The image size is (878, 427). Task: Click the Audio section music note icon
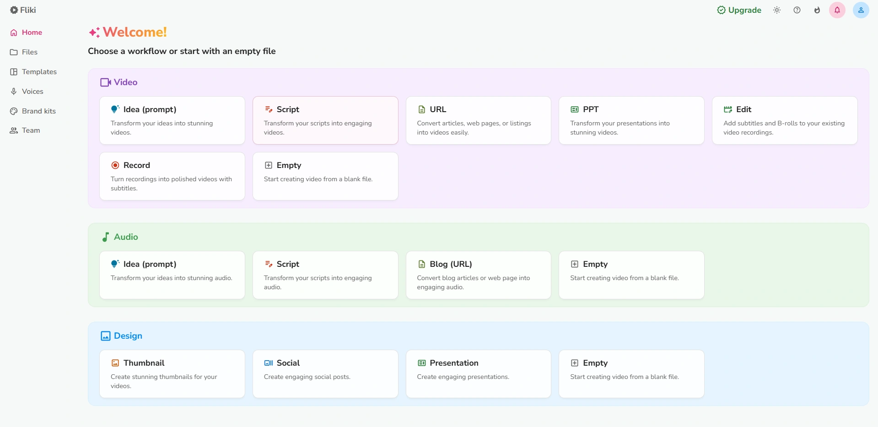[x=106, y=237]
